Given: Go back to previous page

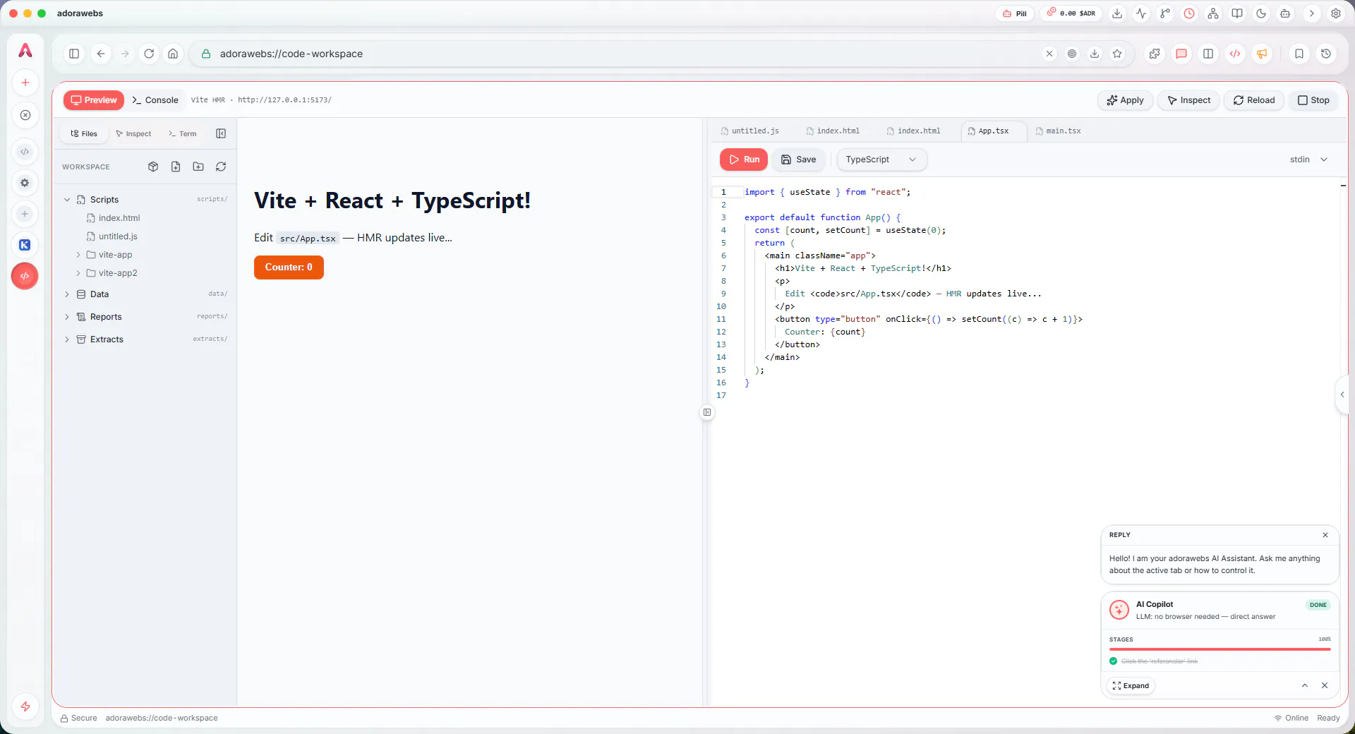Looking at the screenshot, I should (101, 54).
